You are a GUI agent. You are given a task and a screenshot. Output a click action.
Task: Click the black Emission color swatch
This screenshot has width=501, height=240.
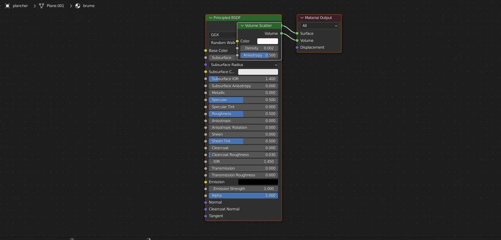pos(258,182)
